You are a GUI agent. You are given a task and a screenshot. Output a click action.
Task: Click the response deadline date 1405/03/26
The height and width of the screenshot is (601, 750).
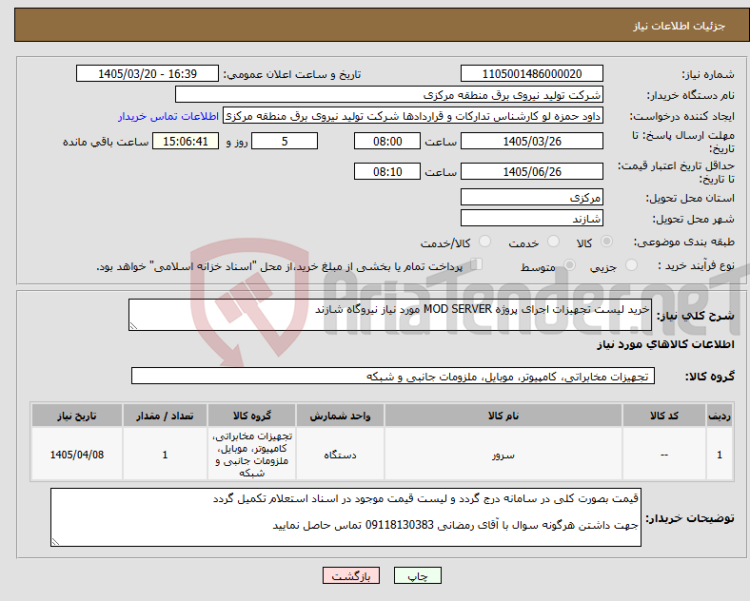(x=532, y=141)
